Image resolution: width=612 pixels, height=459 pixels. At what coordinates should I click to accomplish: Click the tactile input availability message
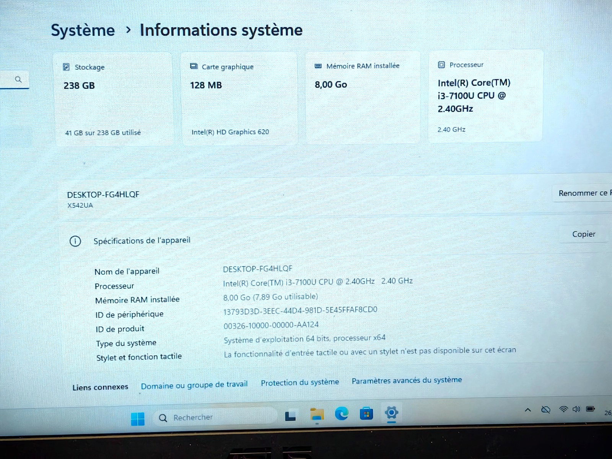370,352
